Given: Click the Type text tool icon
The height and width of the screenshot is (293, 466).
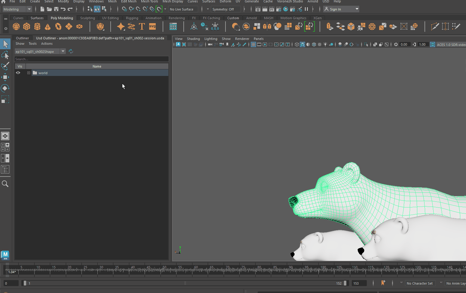Looking at the screenshot, I should click(142, 27).
